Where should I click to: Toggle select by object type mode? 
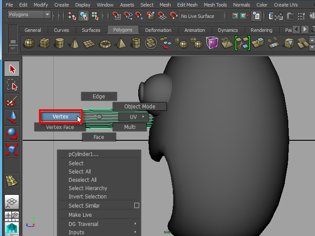(x=84, y=16)
